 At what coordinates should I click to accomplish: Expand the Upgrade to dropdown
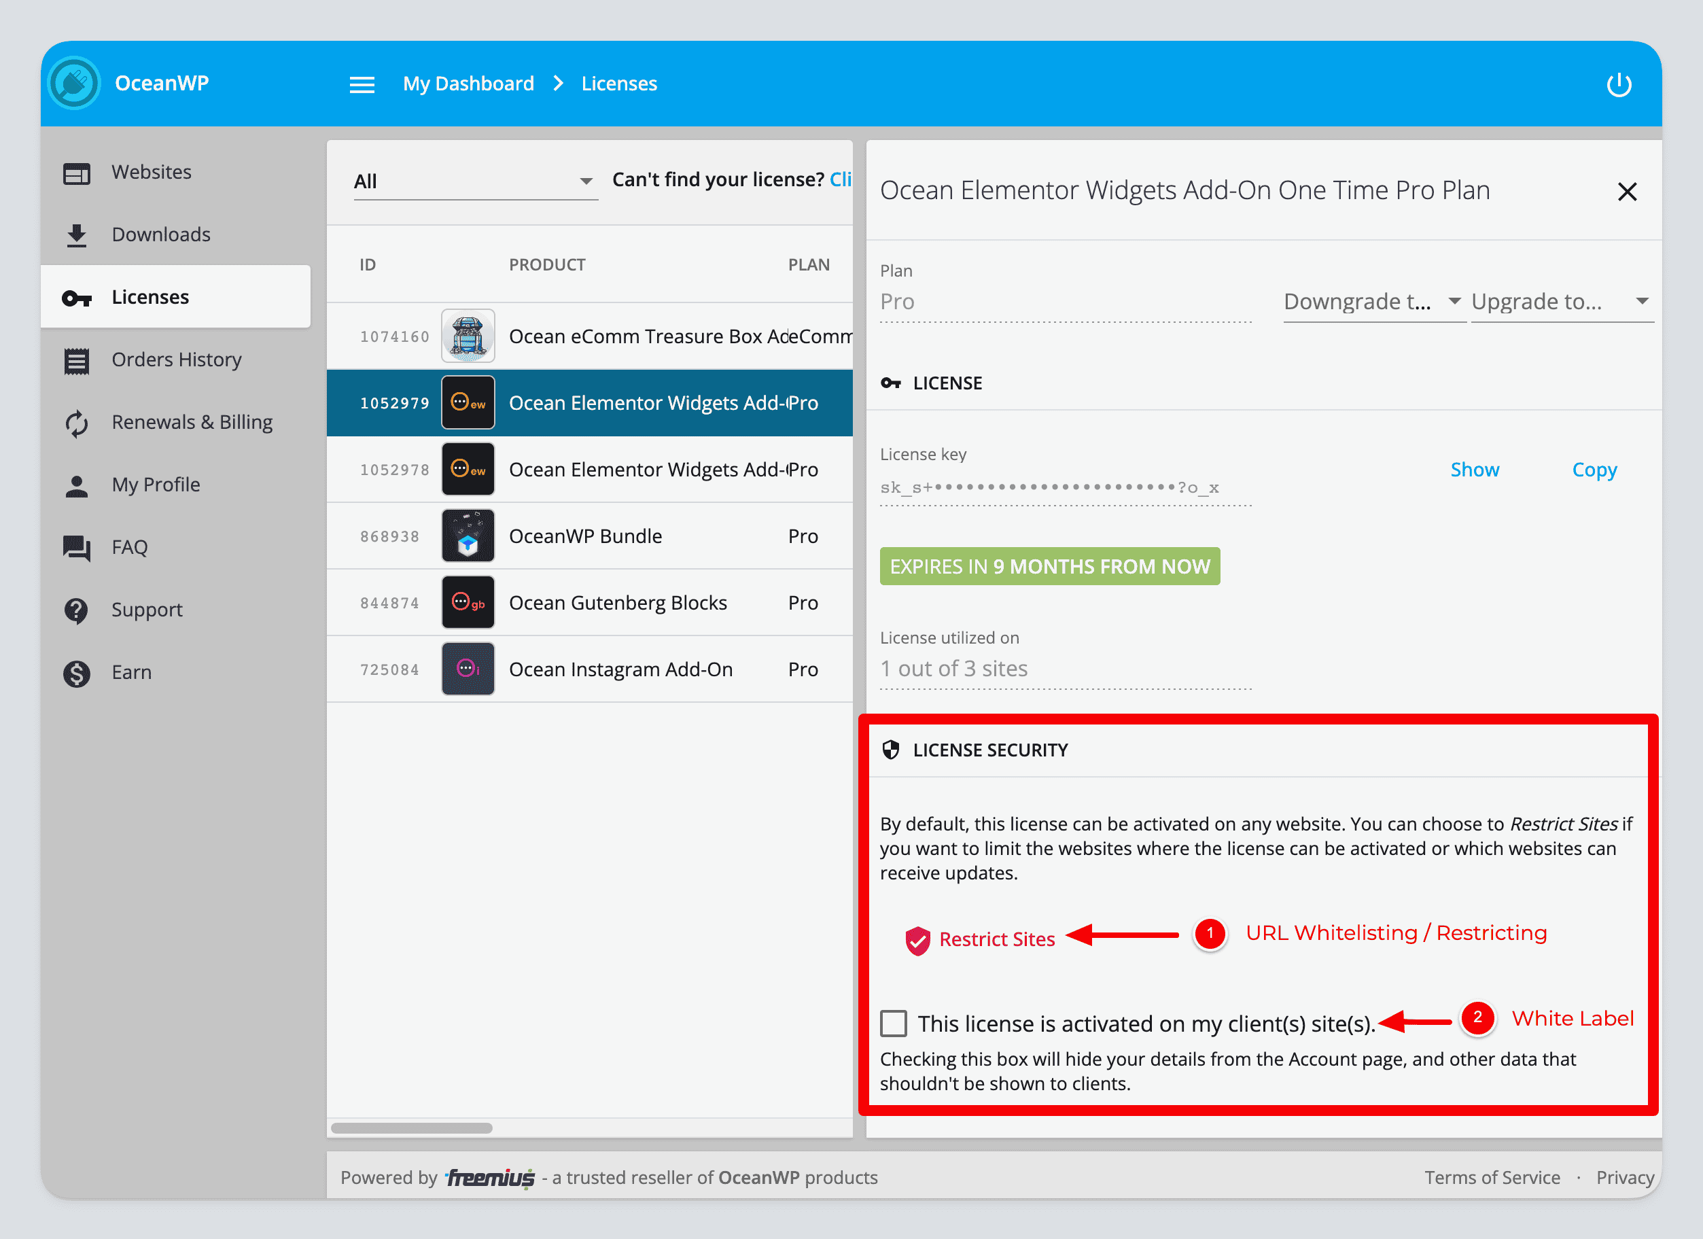(x=1560, y=301)
